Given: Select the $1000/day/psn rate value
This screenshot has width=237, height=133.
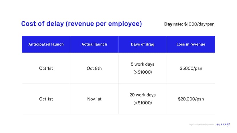Looking at the screenshot, I should [199, 24].
